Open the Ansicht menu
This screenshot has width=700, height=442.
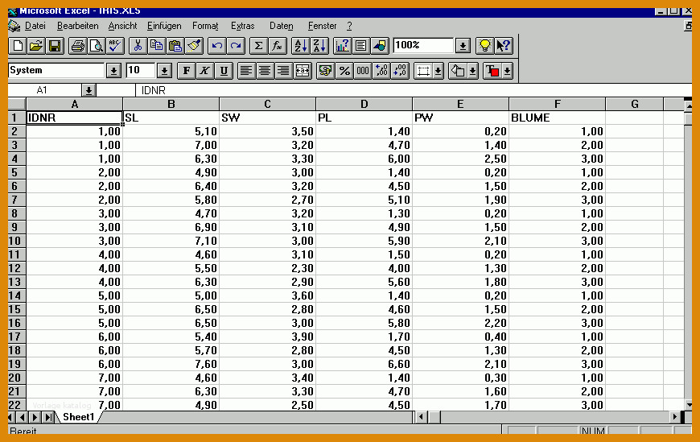tap(123, 26)
